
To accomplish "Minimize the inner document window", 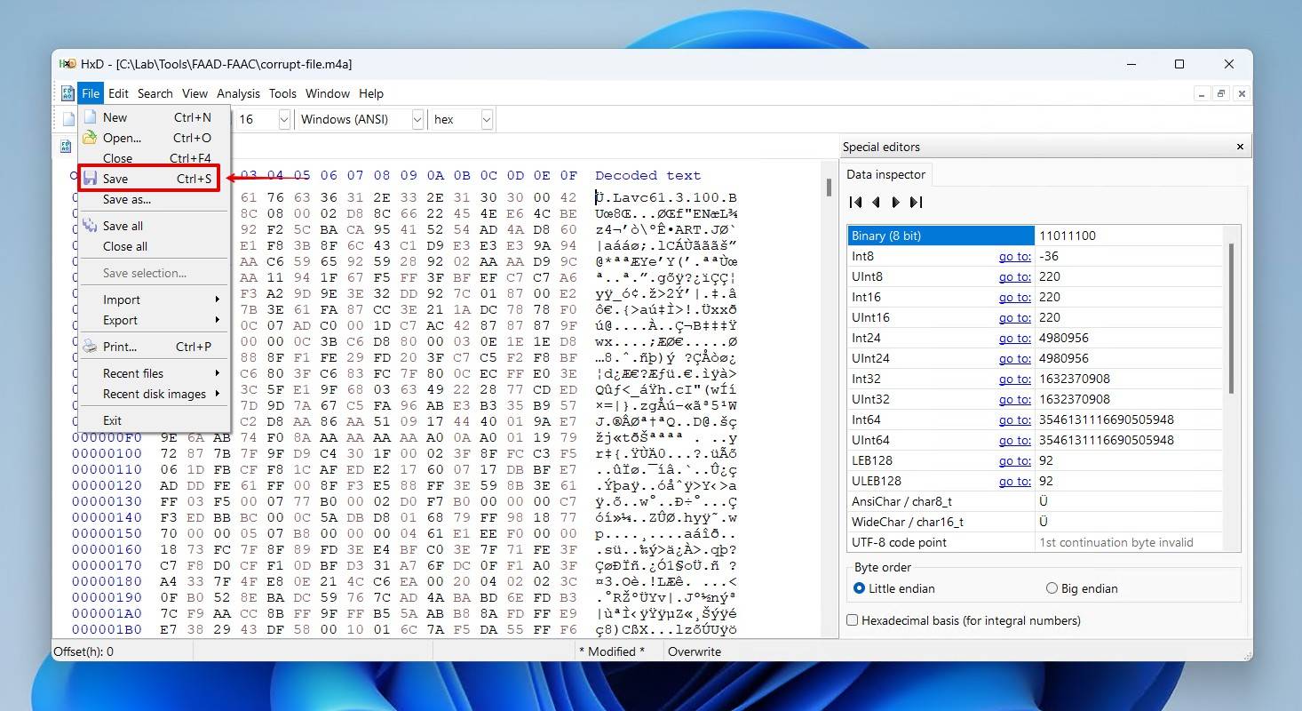I will point(1201,93).
